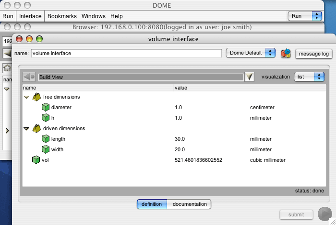Click the Build View path field
This screenshot has width=336, height=225.
coord(141,77)
